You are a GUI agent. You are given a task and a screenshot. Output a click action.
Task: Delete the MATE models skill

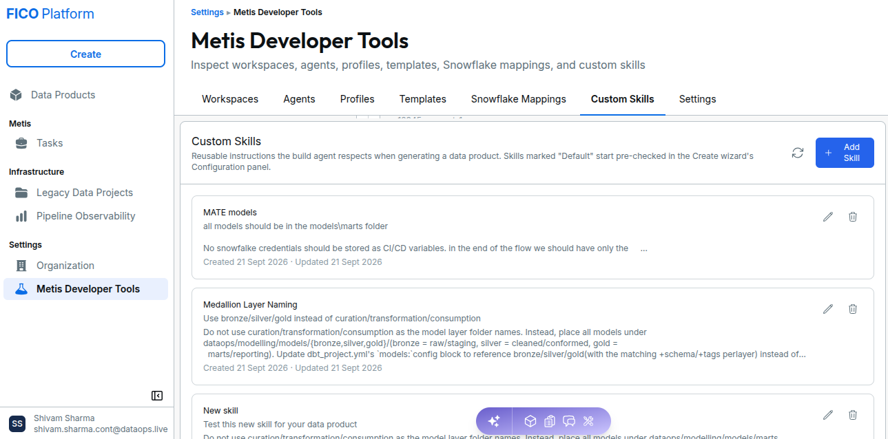coord(853,217)
